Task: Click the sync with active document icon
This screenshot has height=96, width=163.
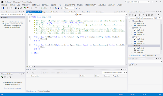Action: point(143,15)
